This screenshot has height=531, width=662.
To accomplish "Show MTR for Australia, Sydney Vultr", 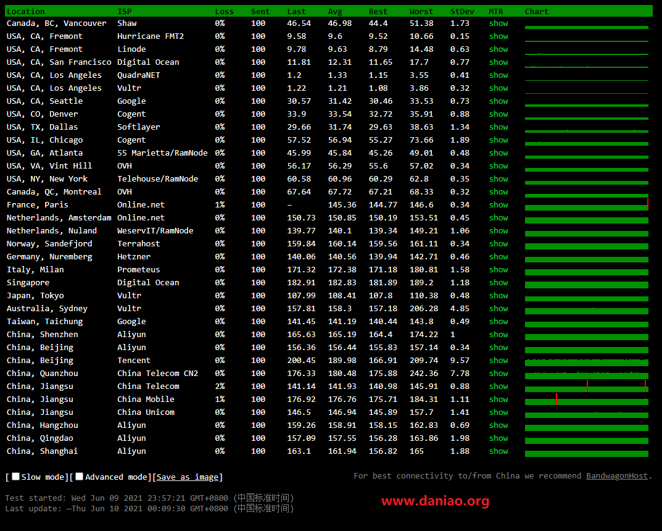I will pos(498,308).
